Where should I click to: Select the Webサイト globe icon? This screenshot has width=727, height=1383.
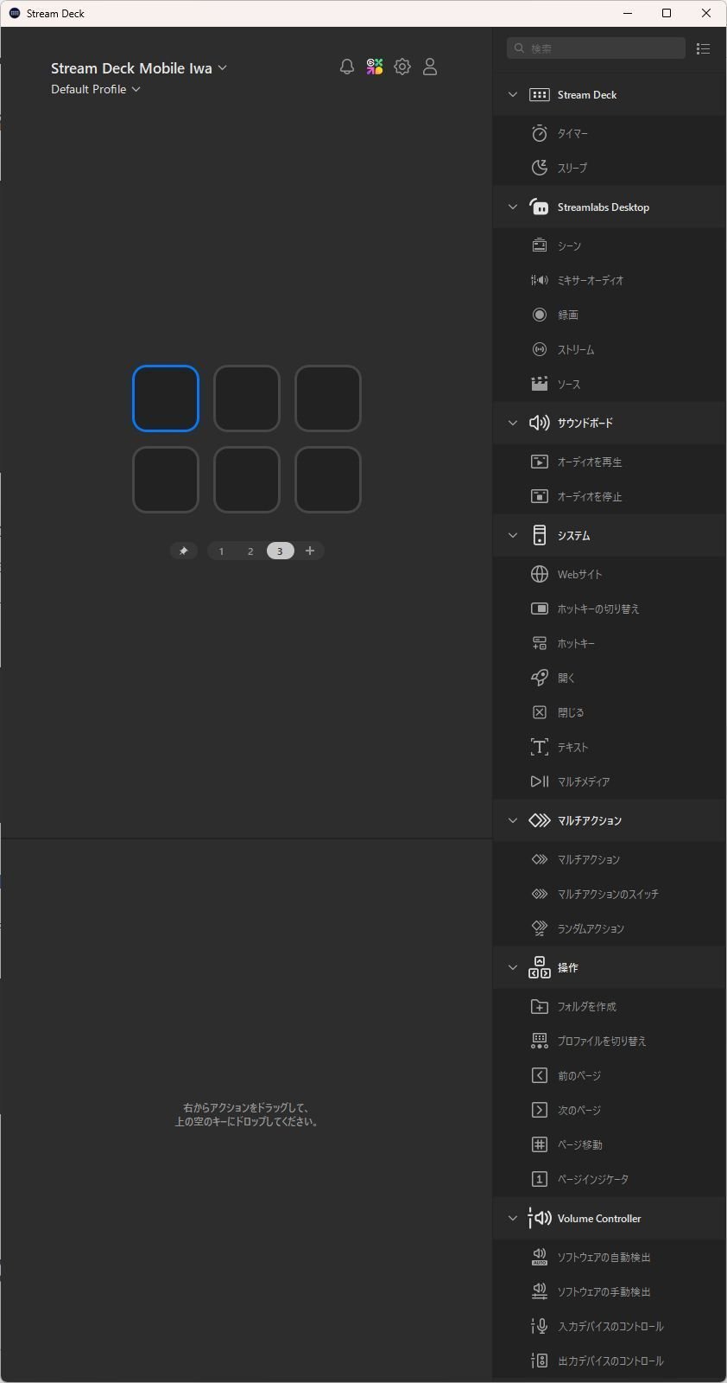click(x=540, y=574)
